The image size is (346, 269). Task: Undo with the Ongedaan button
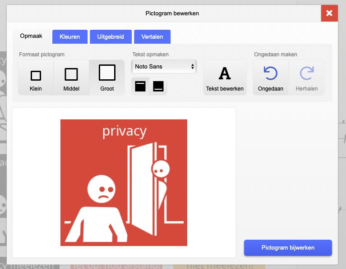click(x=271, y=78)
